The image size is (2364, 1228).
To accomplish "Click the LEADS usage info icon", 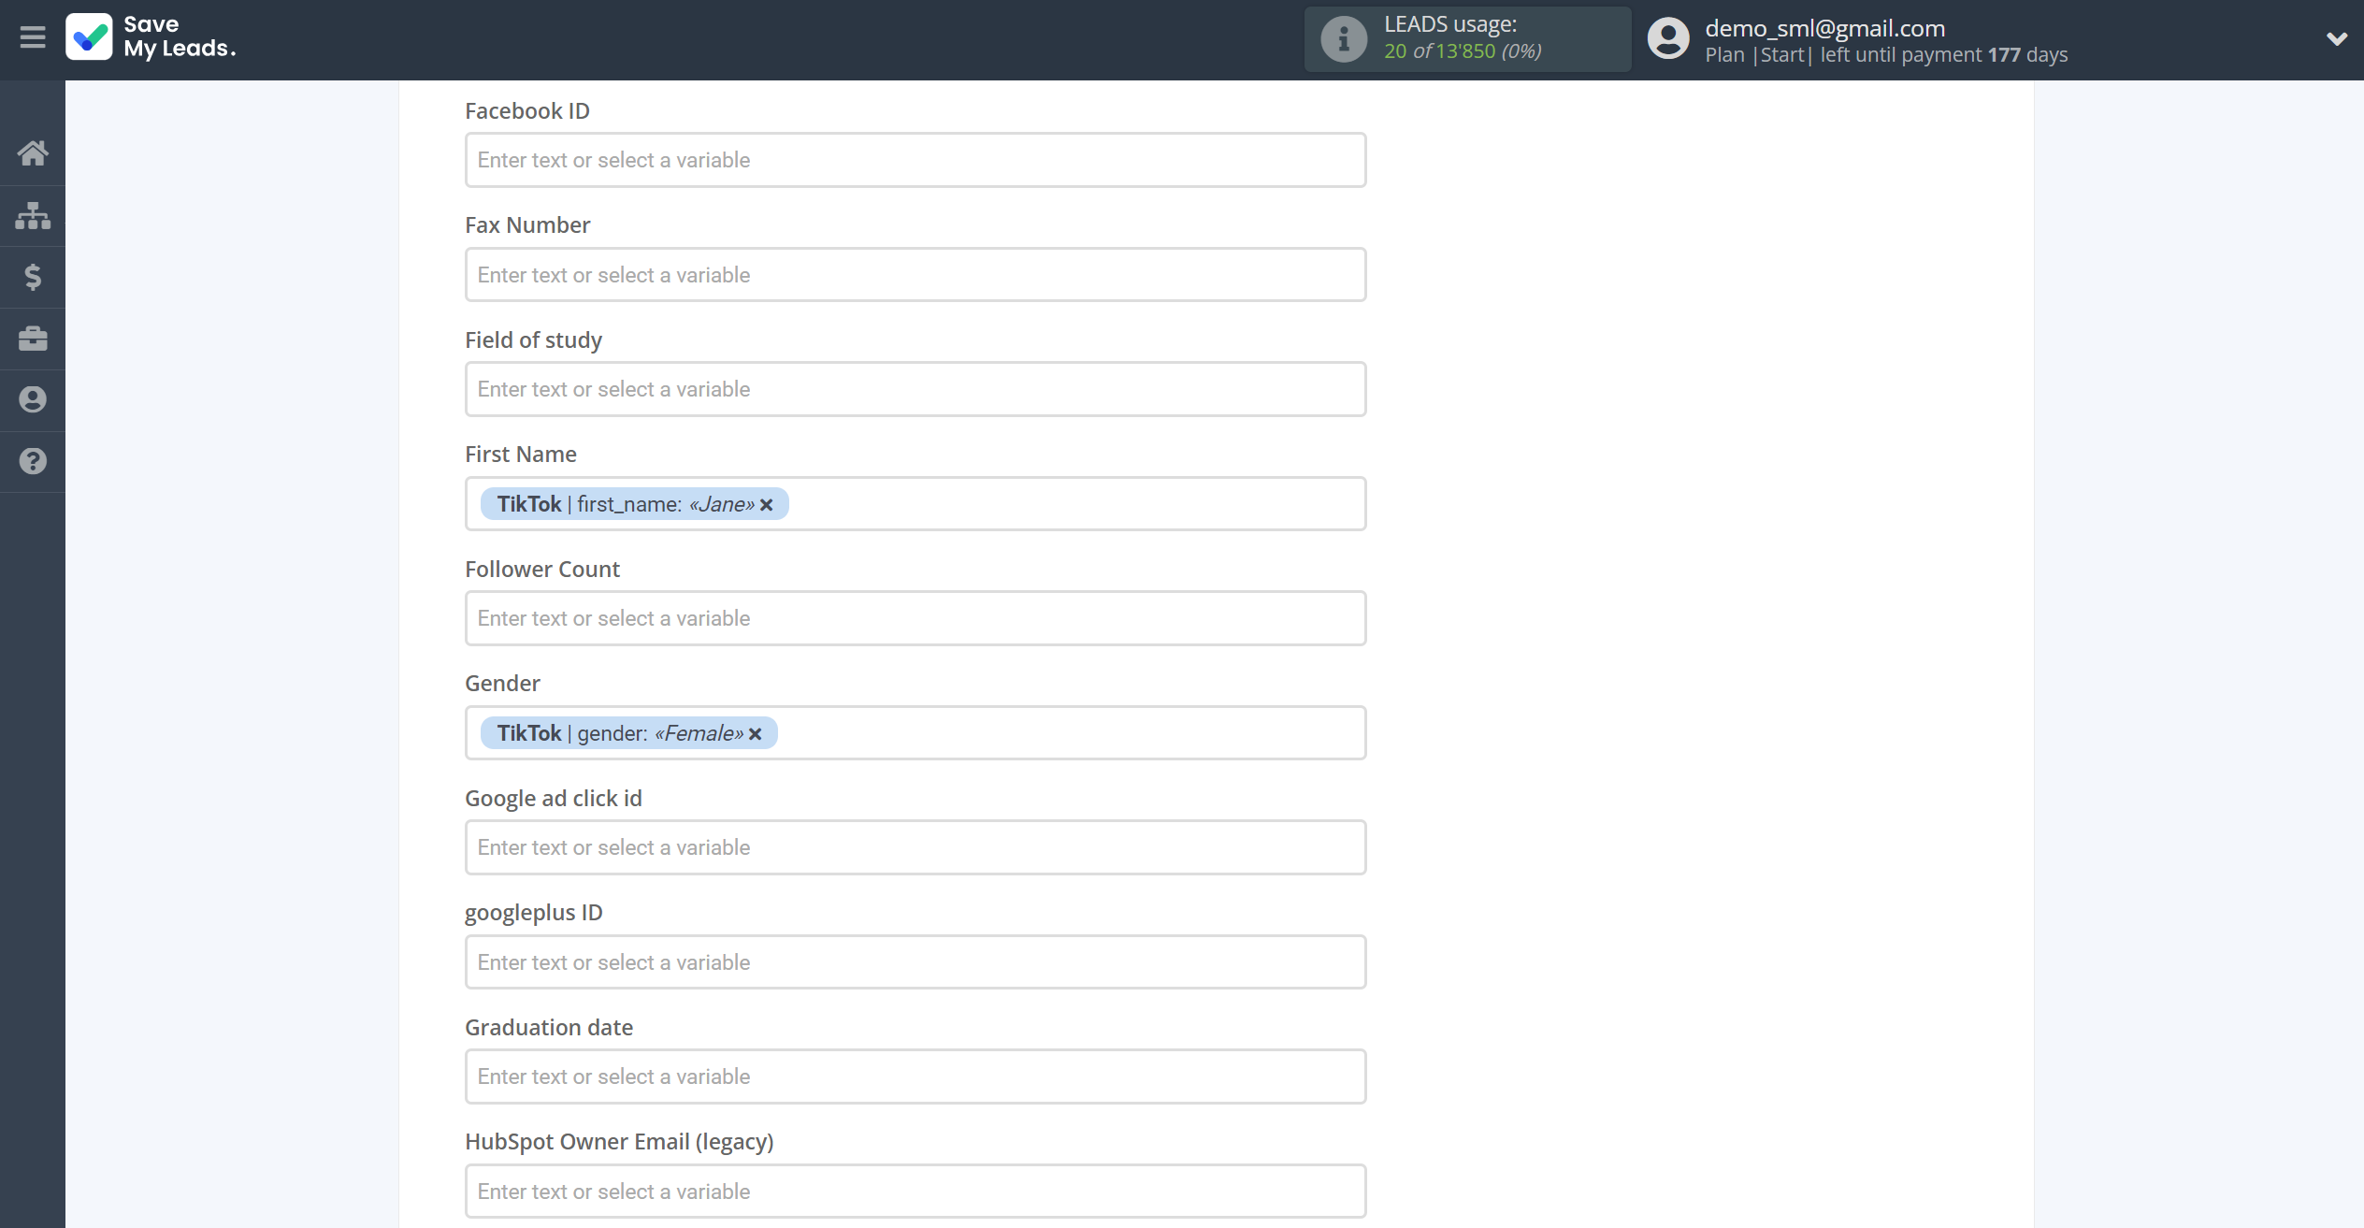I will (1344, 39).
